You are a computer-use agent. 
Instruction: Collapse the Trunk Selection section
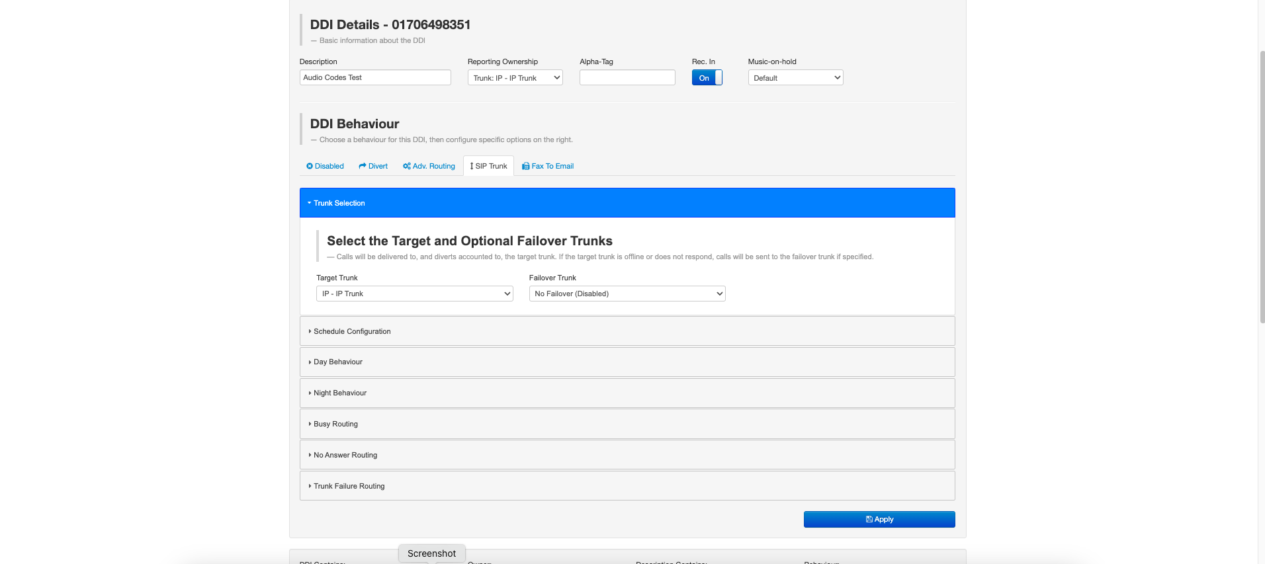(x=339, y=203)
